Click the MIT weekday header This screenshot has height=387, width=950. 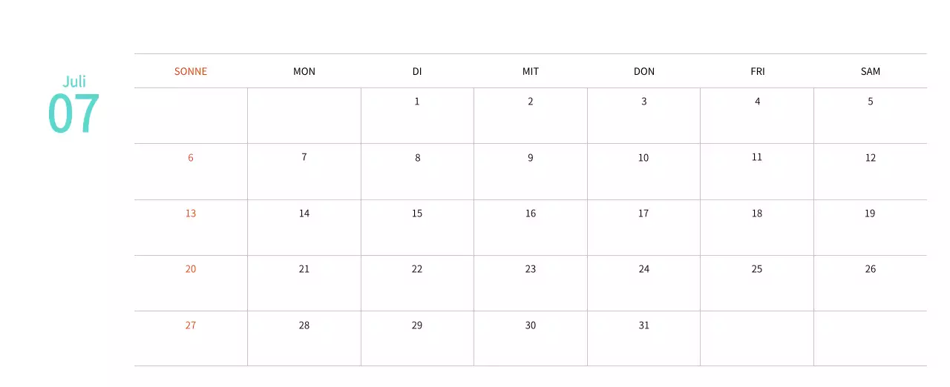(531, 71)
